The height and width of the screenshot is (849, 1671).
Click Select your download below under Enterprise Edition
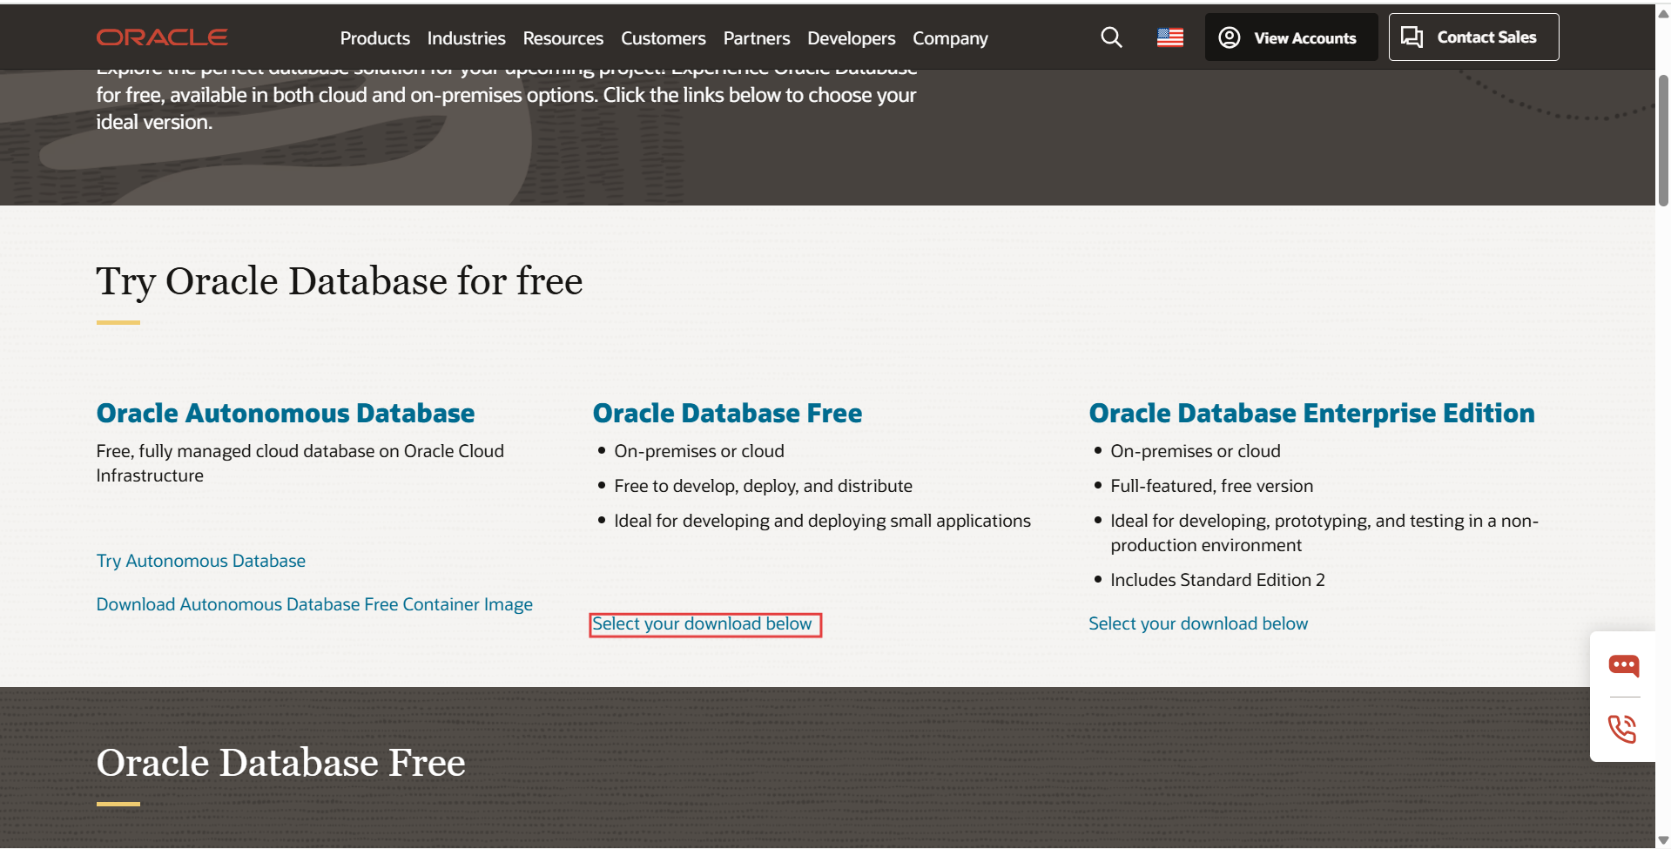pyautogui.click(x=1198, y=623)
